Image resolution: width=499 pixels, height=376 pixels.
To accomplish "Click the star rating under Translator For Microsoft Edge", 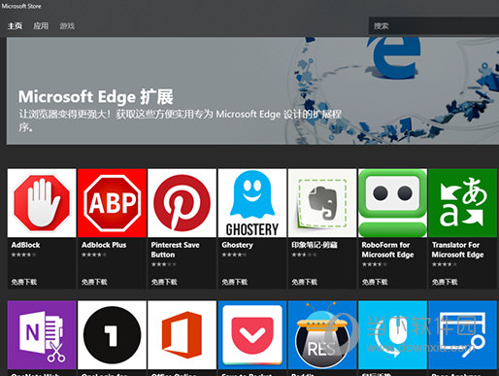I will click(x=445, y=264).
